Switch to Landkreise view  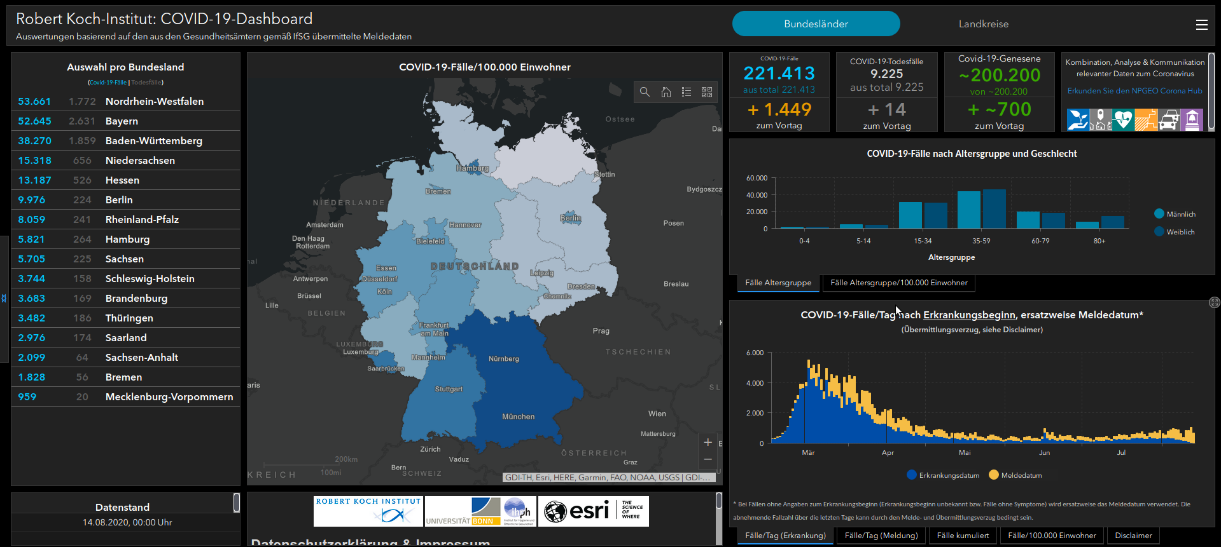tap(983, 24)
